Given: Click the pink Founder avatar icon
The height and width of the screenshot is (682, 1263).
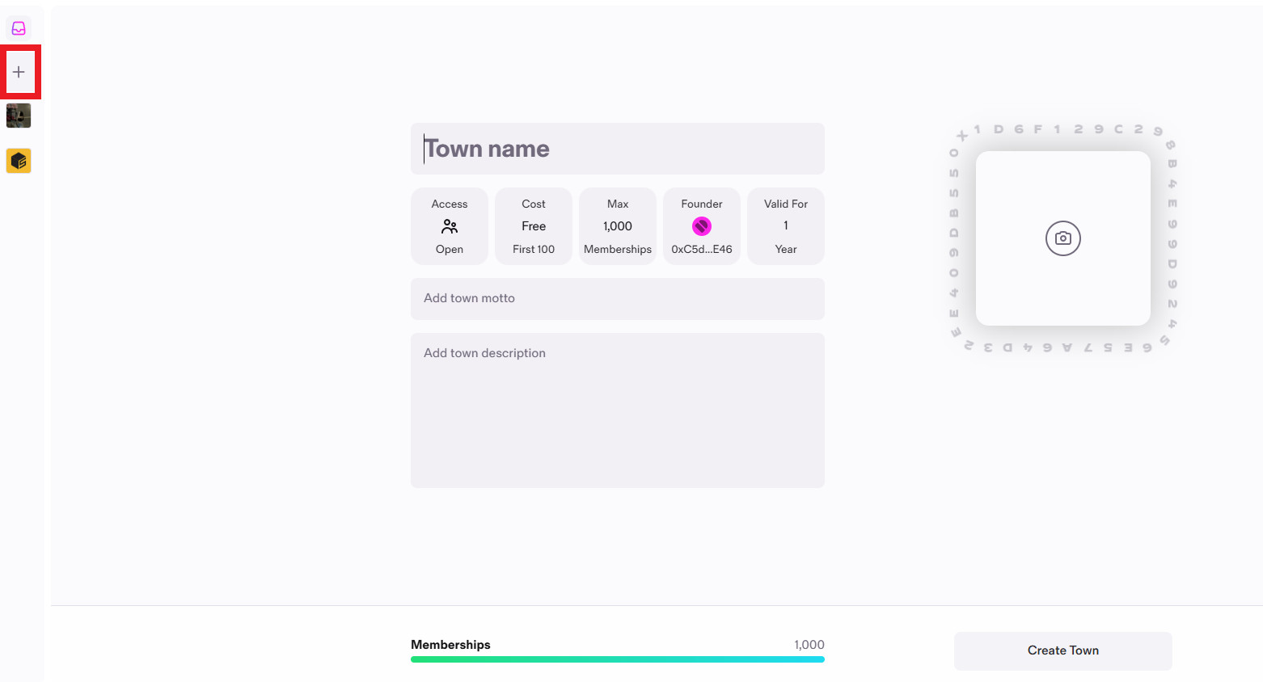Looking at the screenshot, I should [x=701, y=225].
